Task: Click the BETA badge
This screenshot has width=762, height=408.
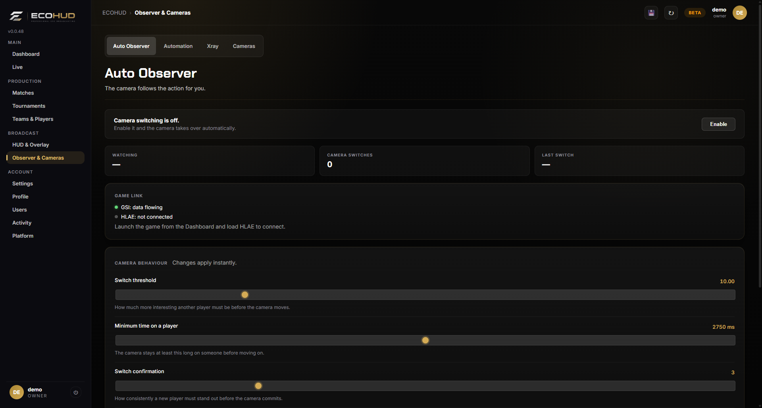Action: coord(695,13)
